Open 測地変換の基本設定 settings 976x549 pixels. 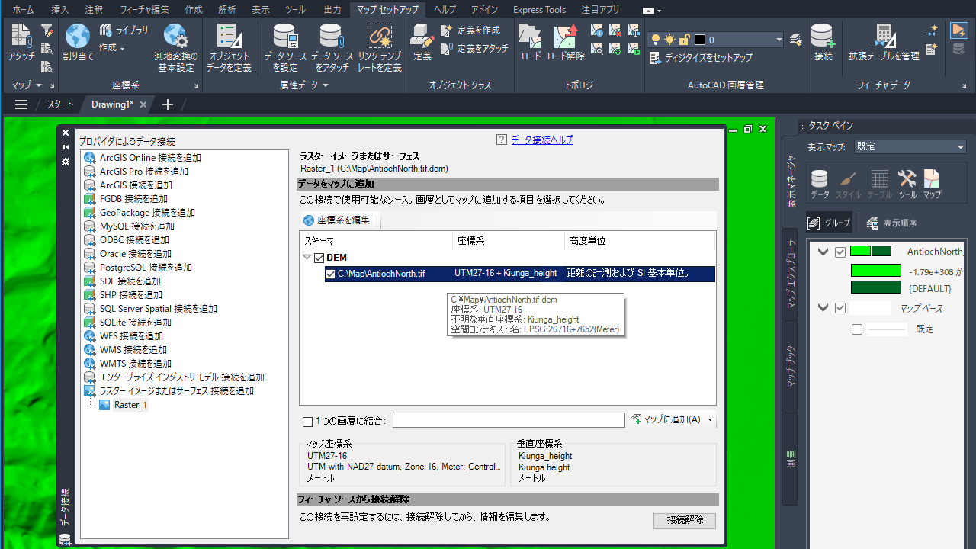[x=175, y=47]
